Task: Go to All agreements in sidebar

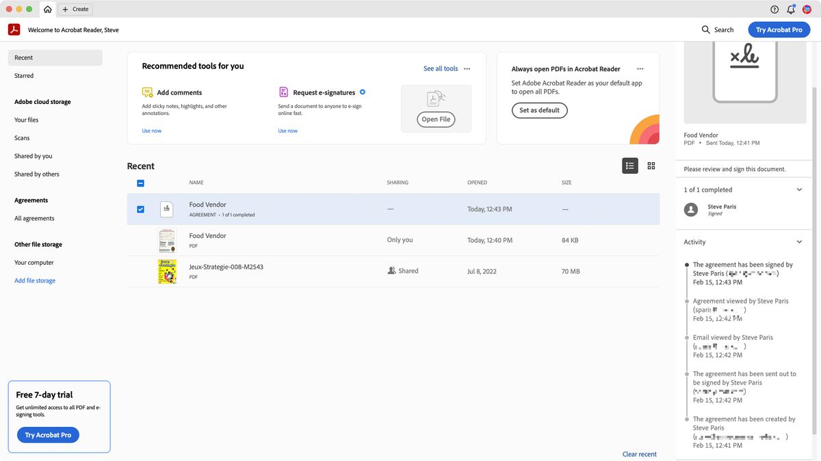Action: click(x=34, y=218)
